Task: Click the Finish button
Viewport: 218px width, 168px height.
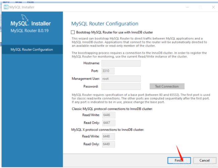Action: click(x=179, y=160)
